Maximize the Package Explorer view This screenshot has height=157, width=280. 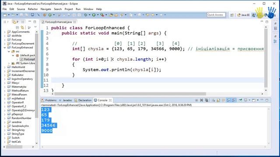pos(35,22)
